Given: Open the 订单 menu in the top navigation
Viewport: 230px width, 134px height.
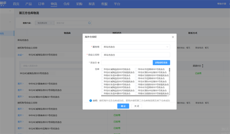Looking at the screenshot, I should coord(41,4).
